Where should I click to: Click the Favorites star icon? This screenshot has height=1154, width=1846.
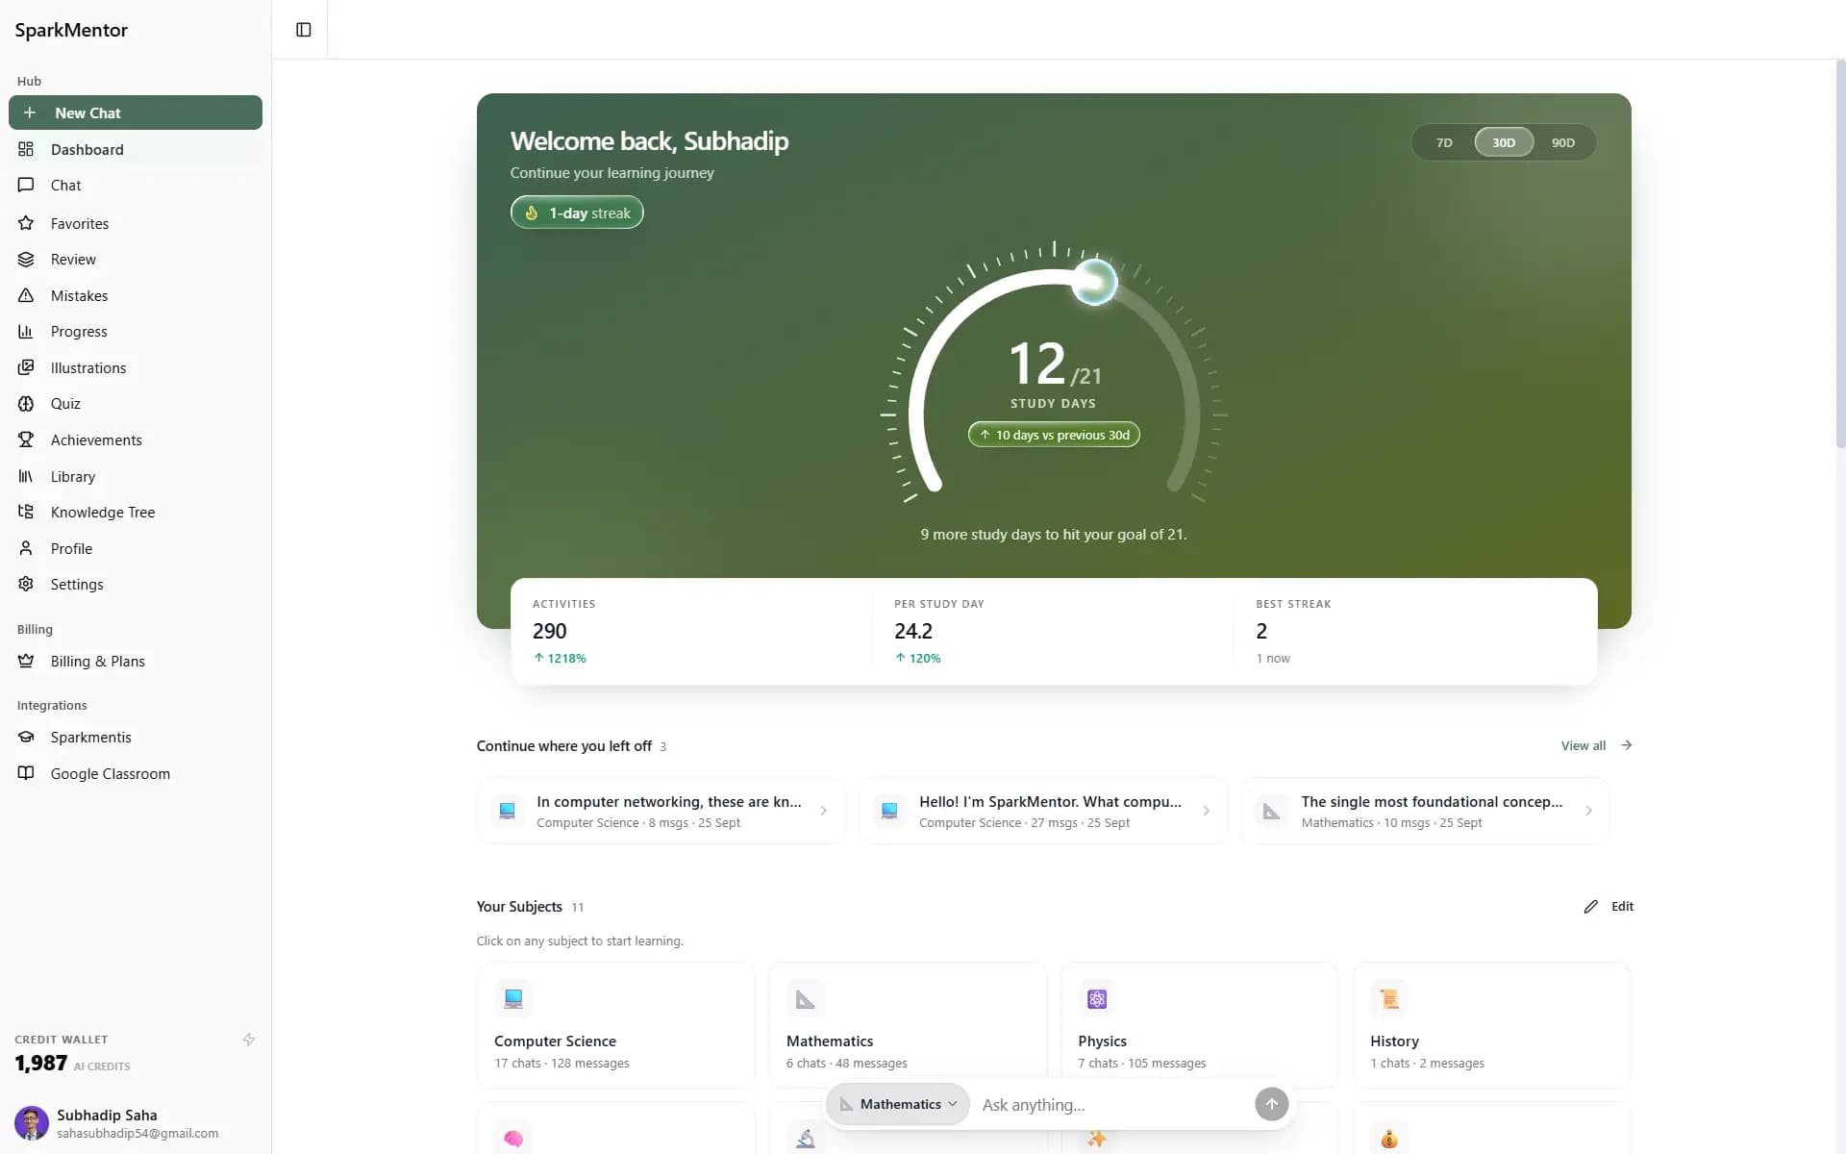[26, 223]
